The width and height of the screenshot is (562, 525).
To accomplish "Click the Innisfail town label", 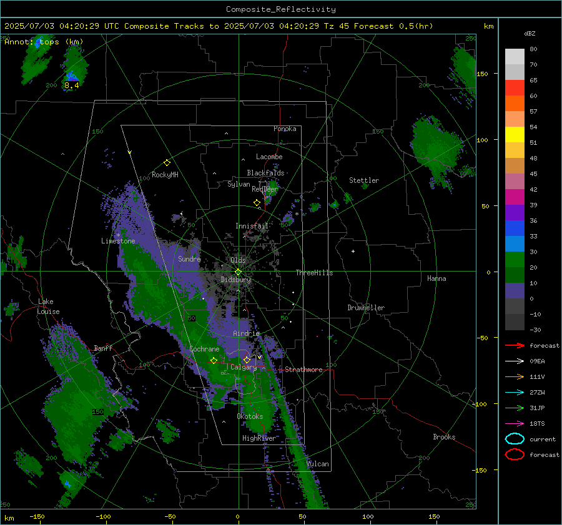I will click(x=252, y=226).
